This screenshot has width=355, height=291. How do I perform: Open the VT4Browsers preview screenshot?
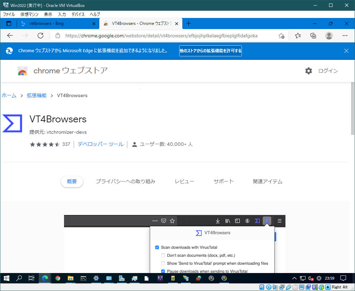174,244
